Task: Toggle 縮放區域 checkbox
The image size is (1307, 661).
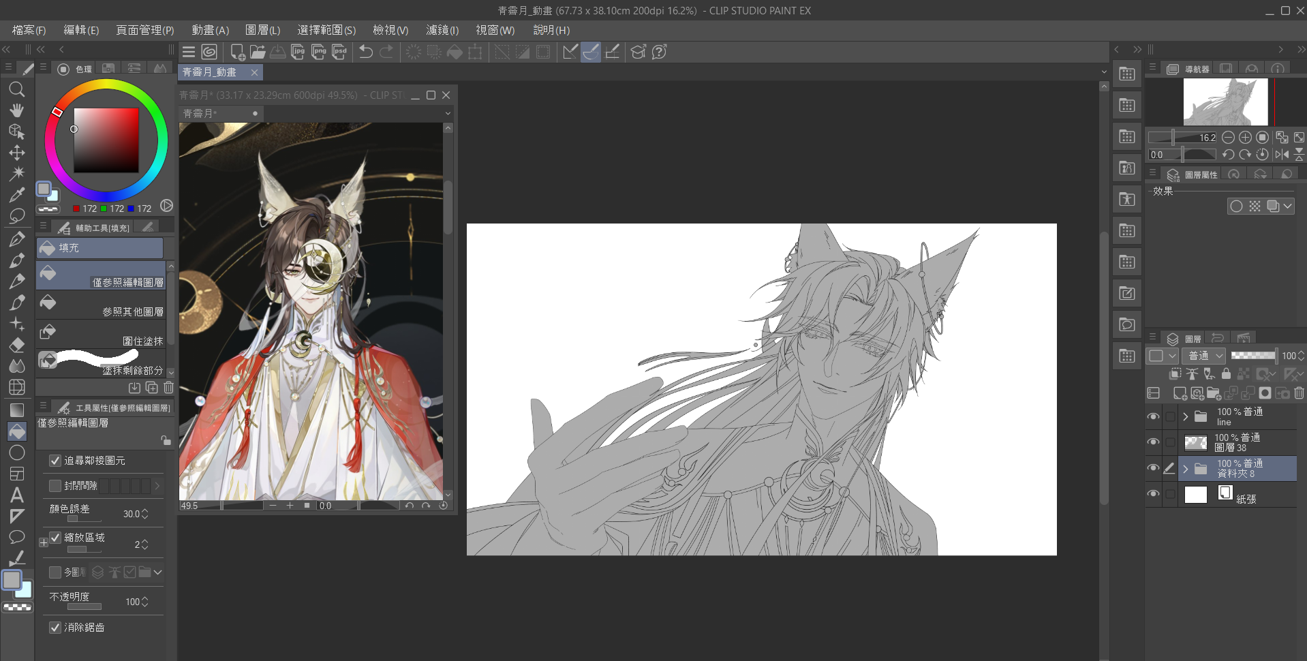Action: pyautogui.click(x=55, y=538)
